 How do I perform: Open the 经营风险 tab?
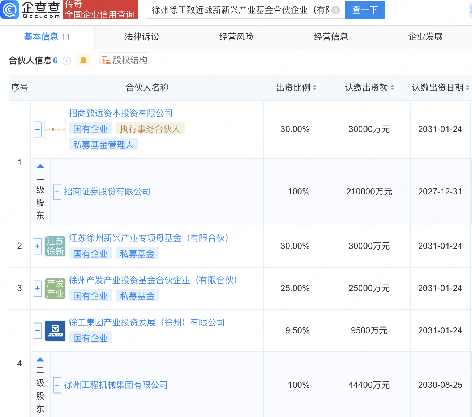(x=236, y=37)
